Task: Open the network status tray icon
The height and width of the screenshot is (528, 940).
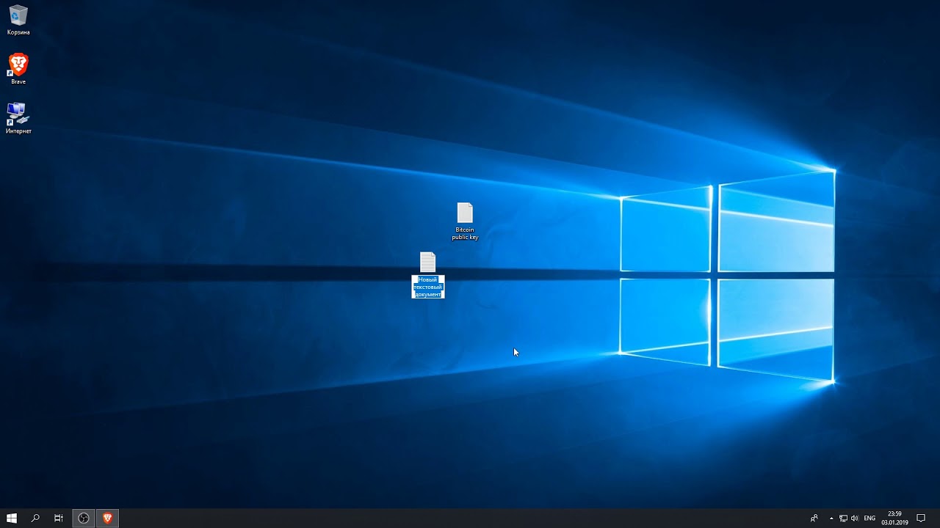Action: 843,518
